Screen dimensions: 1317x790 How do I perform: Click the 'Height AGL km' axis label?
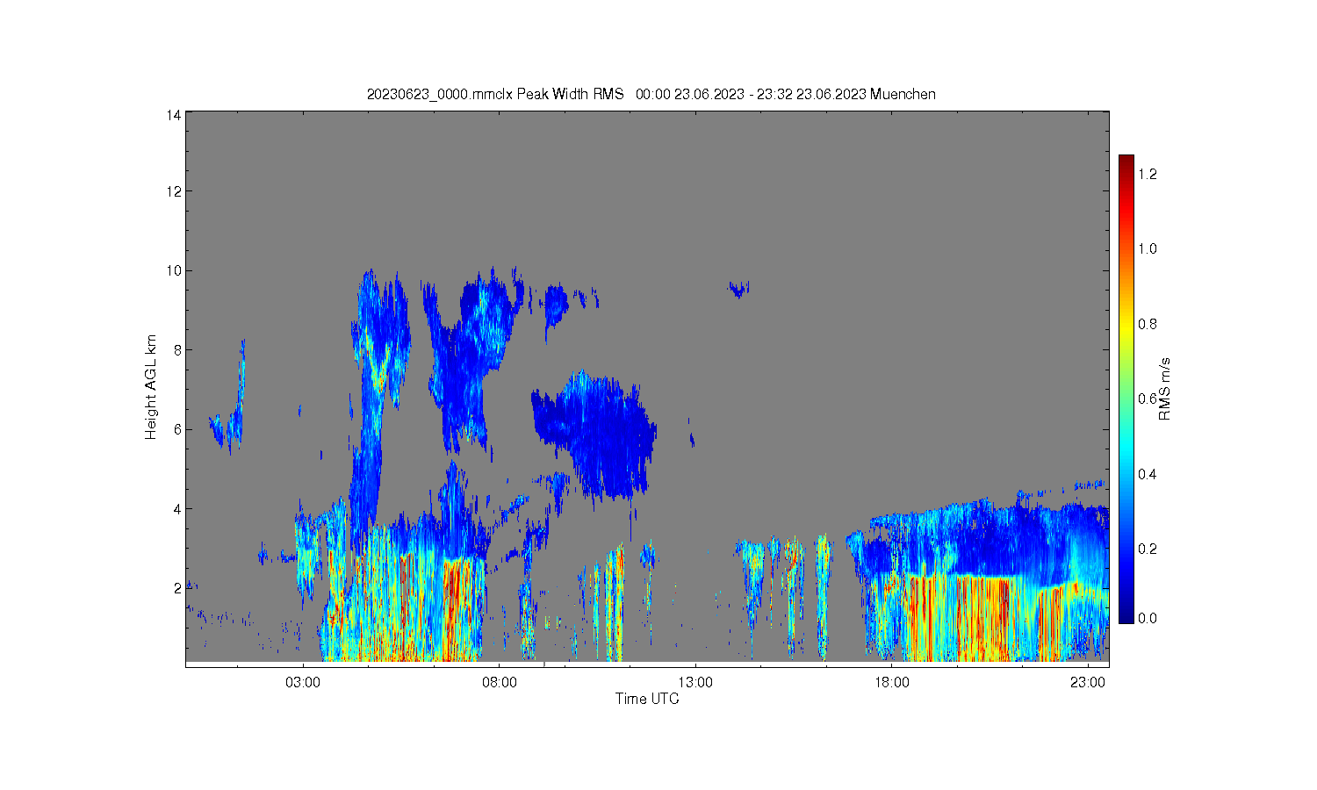pos(151,387)
